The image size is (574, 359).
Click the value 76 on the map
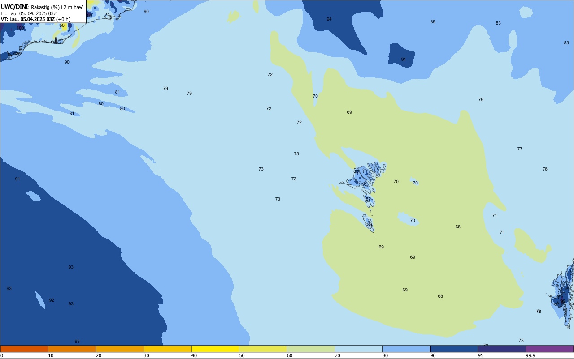point(545,169)
